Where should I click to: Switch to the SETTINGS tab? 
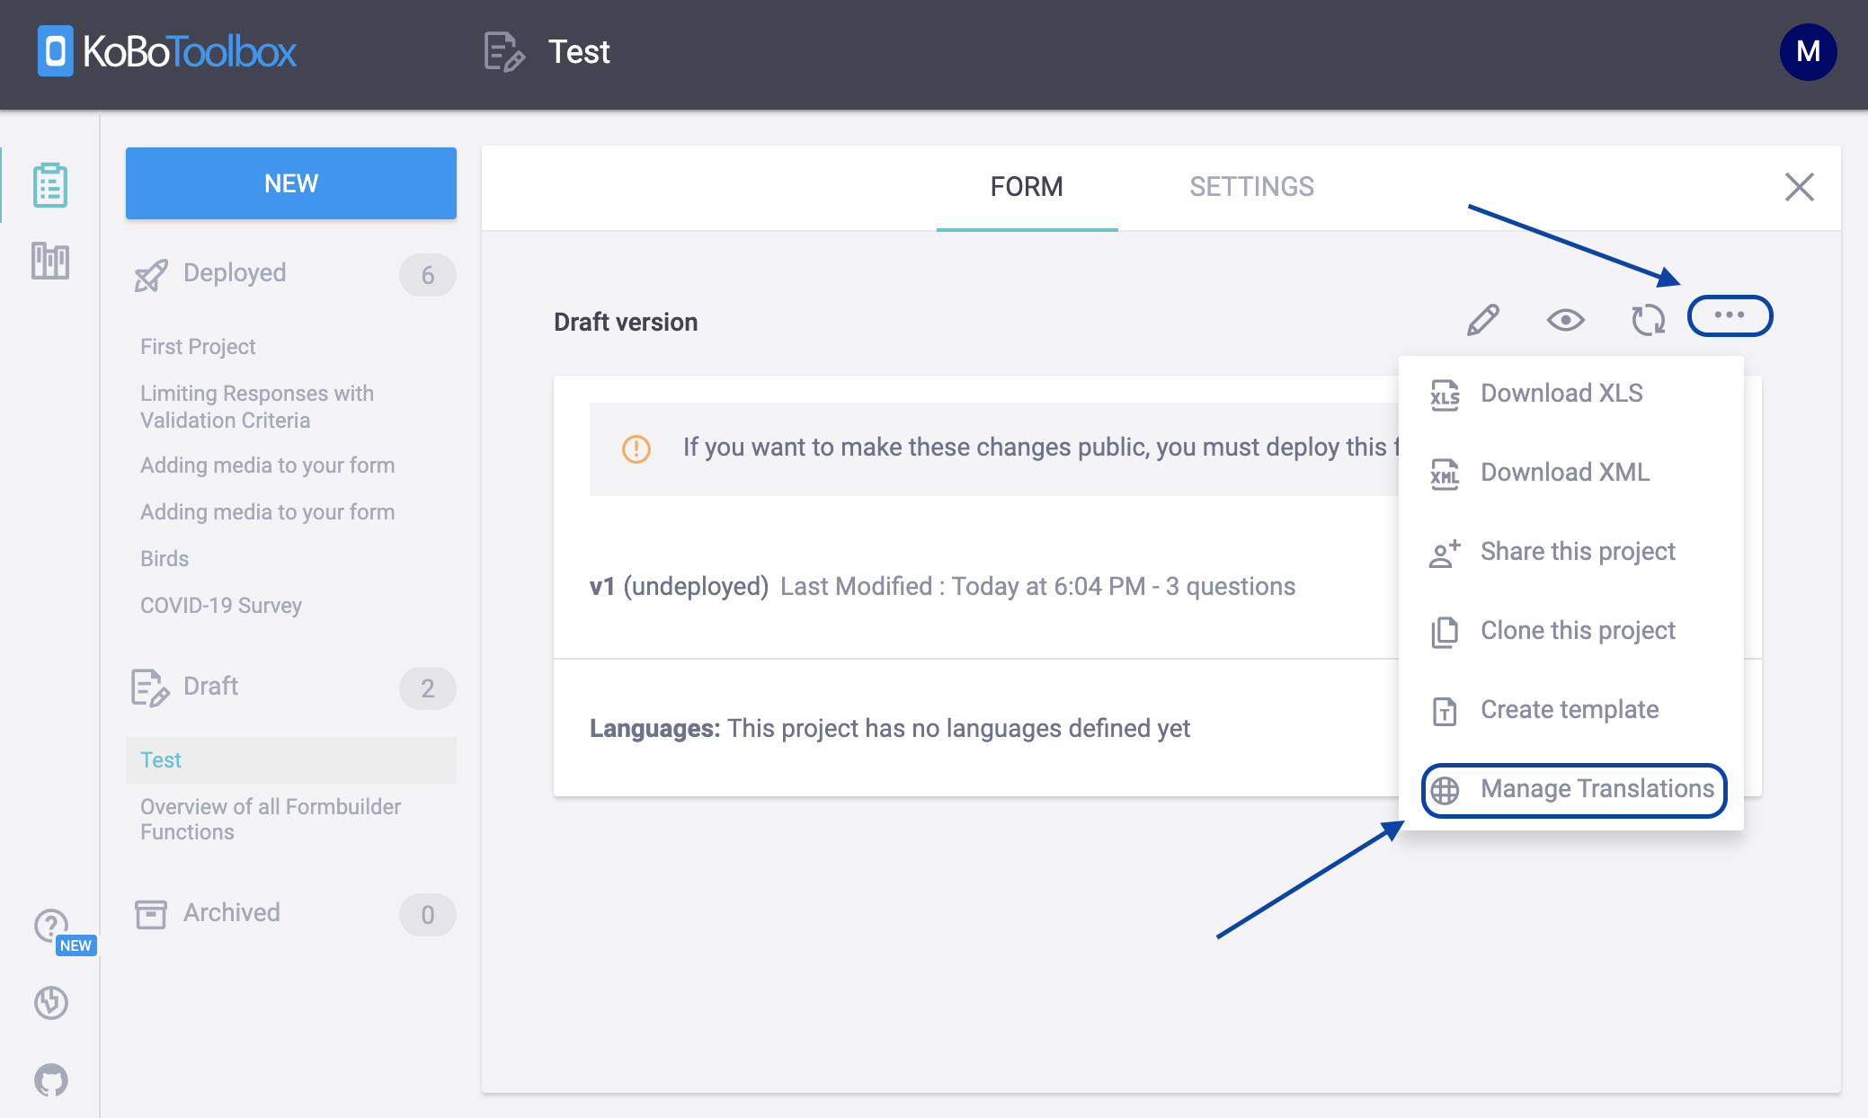(x=1251, y=187)
